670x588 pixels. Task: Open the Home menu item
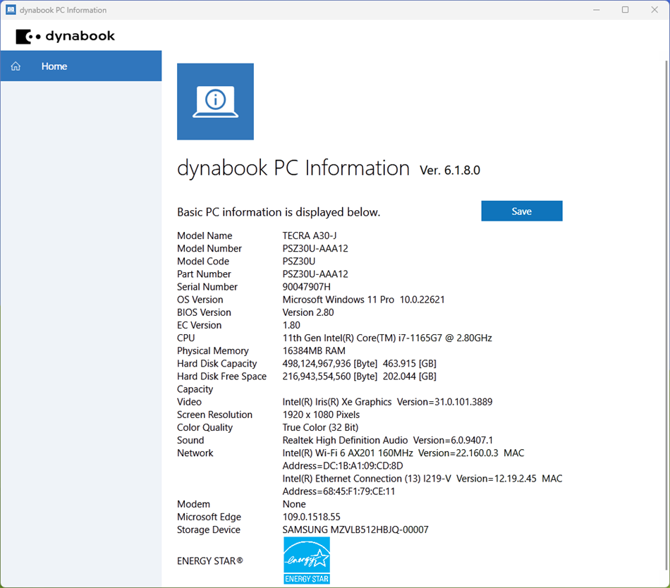[x=81, y=66]
